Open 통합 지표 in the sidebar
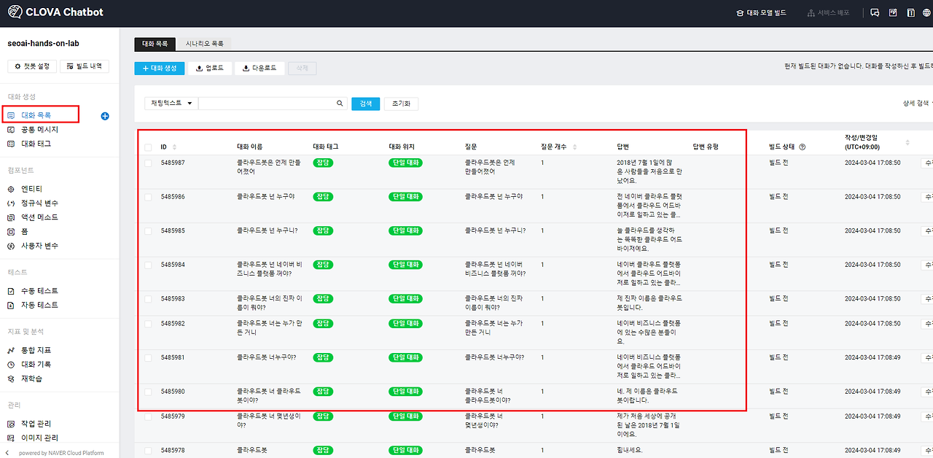This screenshot has height=458, width=933. [36, 350]
